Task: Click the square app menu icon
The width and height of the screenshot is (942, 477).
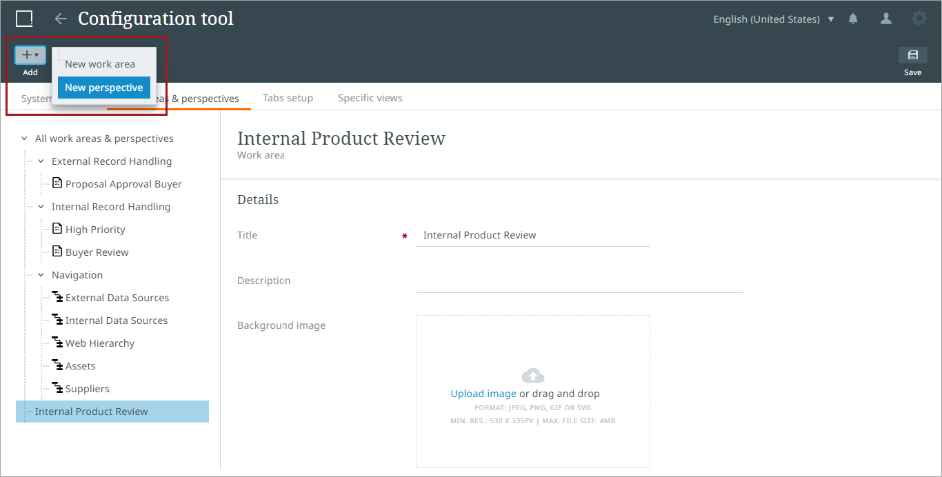Action: click(x=24, y=19)
